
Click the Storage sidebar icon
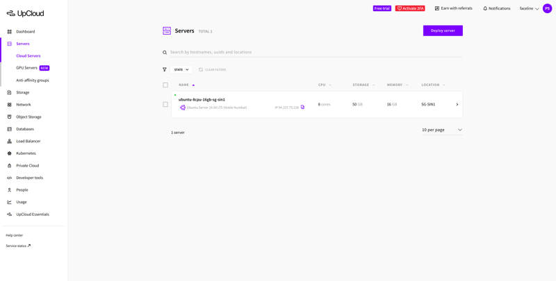[10, 93]
